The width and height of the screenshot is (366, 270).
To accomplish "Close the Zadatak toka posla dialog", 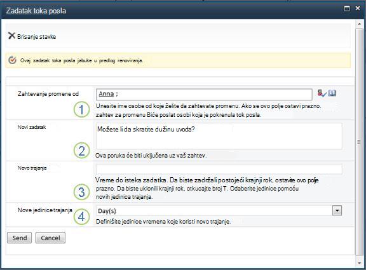I will tap(358, 8).
